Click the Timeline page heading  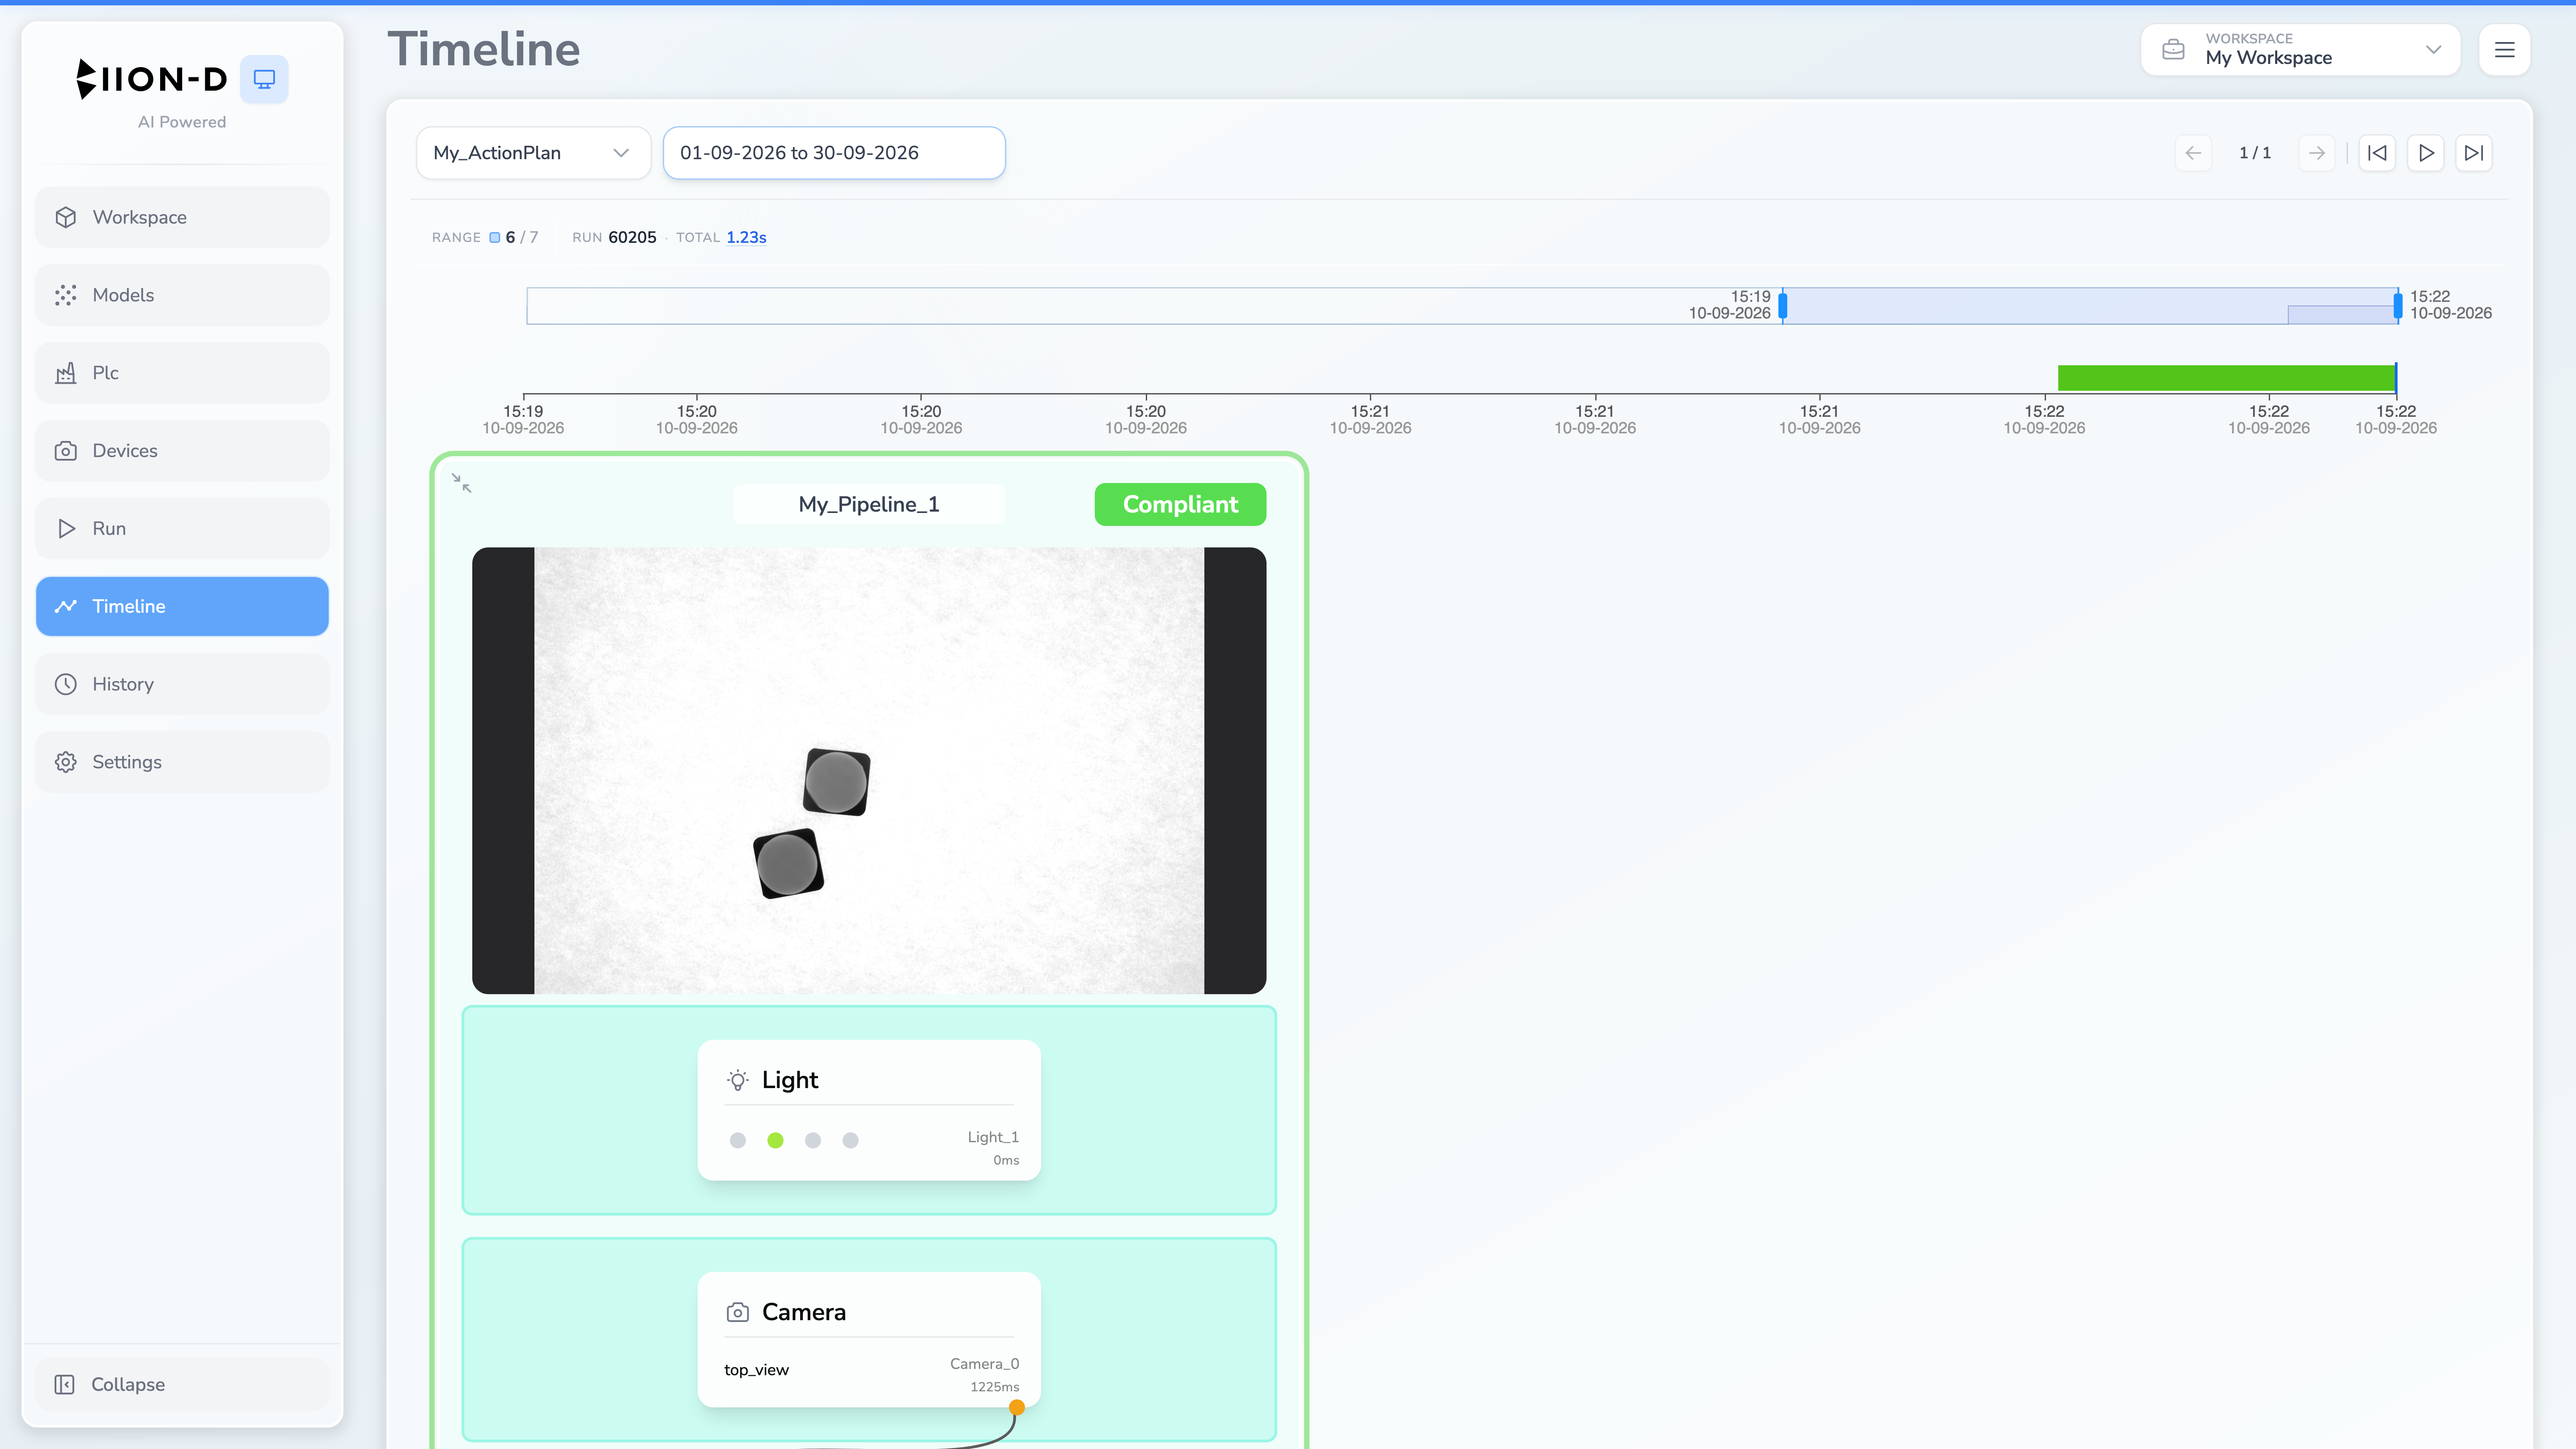tap(484, 49)
